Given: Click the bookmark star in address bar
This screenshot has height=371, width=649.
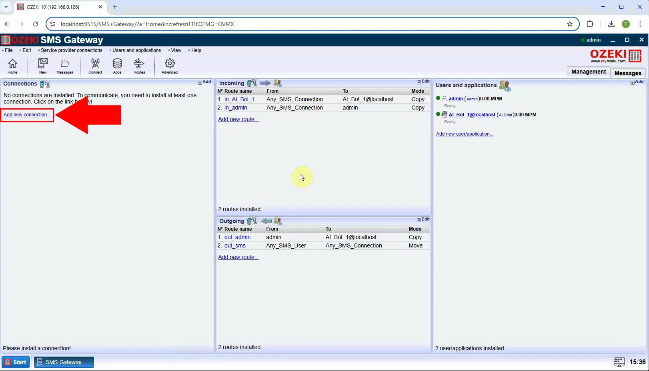Looking at the screenshot, I should coord(570,24).
